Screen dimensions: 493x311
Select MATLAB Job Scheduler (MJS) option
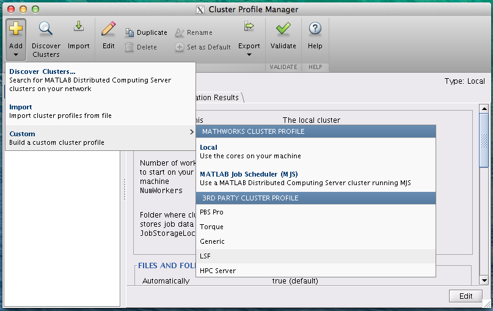pos(316,178)
